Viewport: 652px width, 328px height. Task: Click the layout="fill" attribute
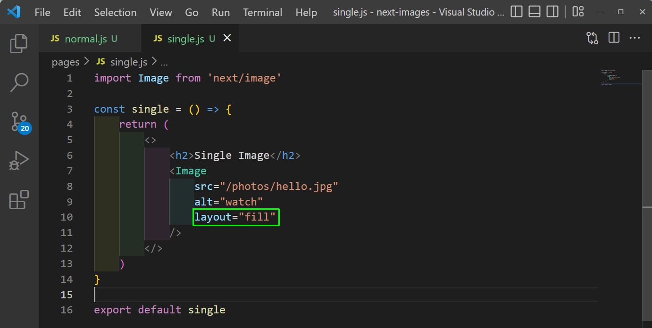click(236, 217)
